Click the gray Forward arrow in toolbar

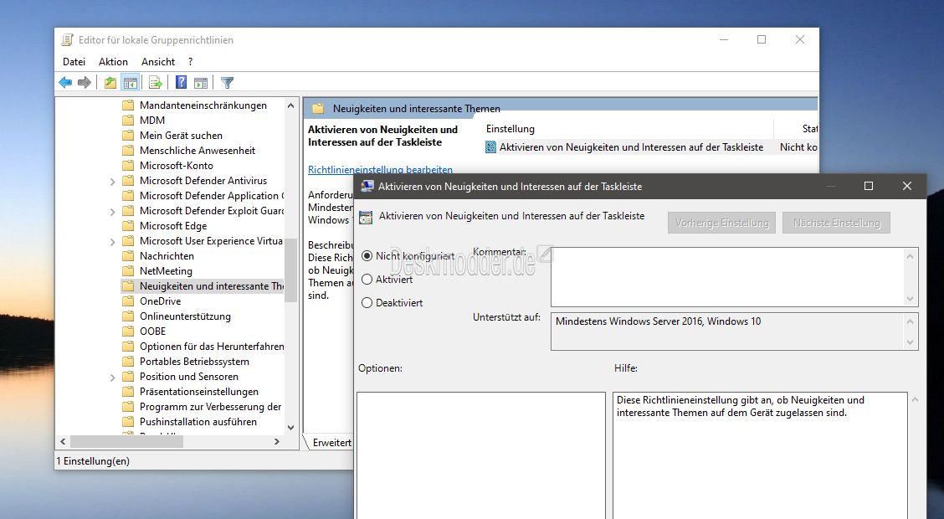click(x=84, y=82)
